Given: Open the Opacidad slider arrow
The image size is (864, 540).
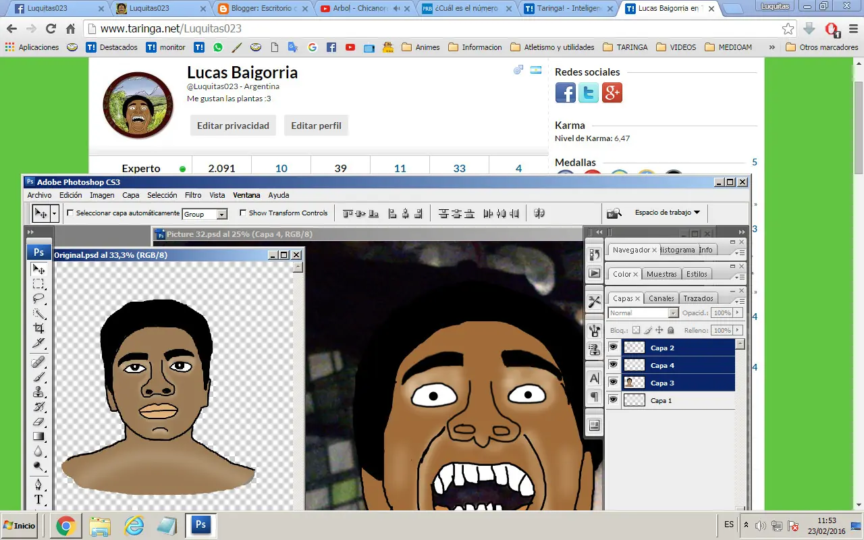Looking at the screenshot, I should (x=738, y=313).
